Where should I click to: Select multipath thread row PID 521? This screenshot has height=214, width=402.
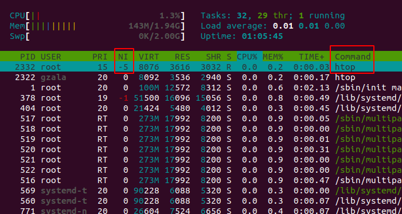201,160
